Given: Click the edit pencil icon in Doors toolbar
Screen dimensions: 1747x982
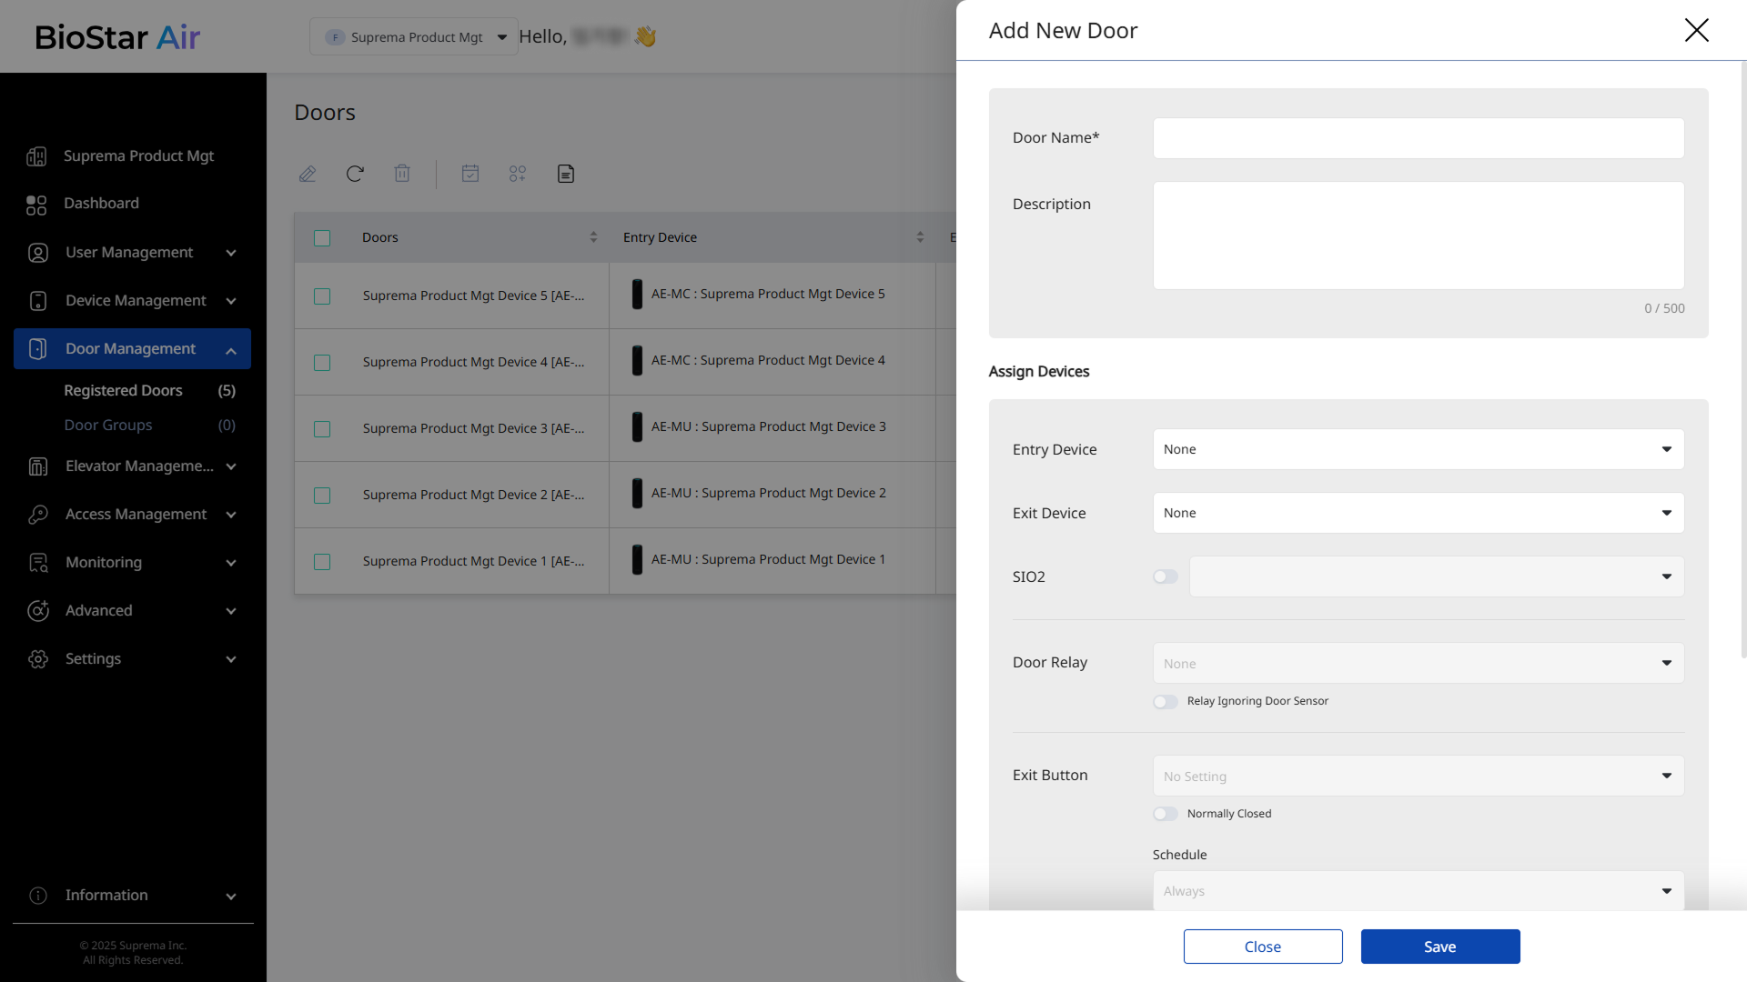Looking at the screenshot, I should [308, 174].
